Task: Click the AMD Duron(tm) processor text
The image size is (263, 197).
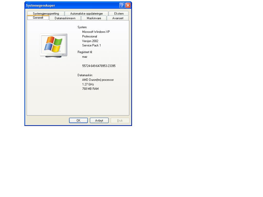Action: point(98,80)
